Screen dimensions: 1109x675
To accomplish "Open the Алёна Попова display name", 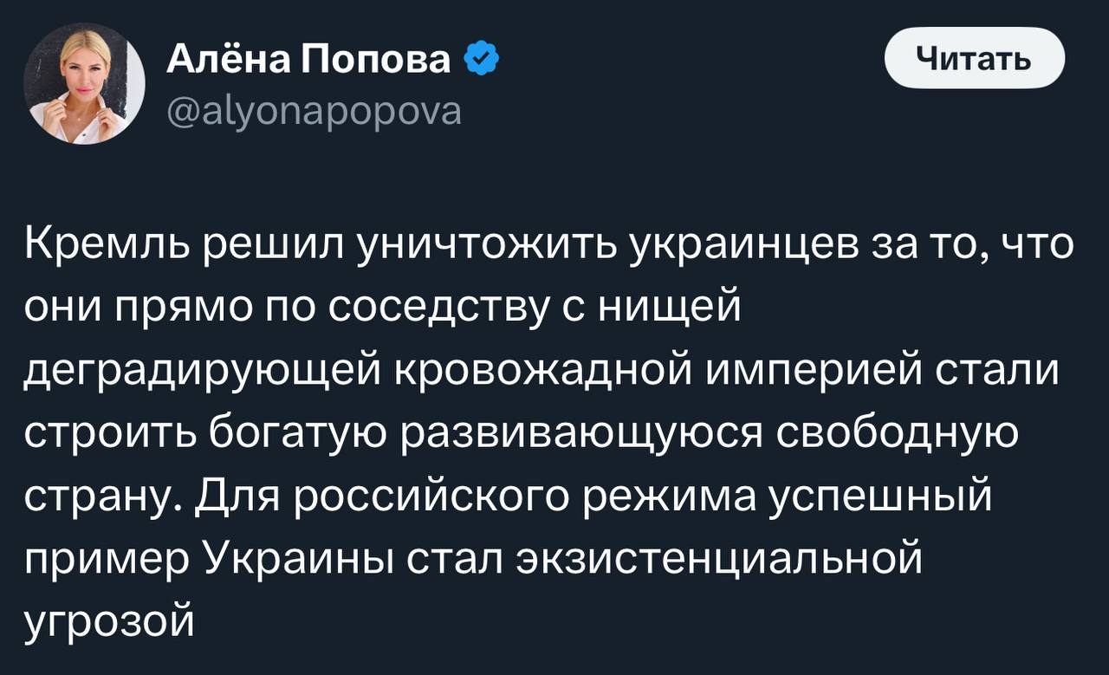I will 308,60.
